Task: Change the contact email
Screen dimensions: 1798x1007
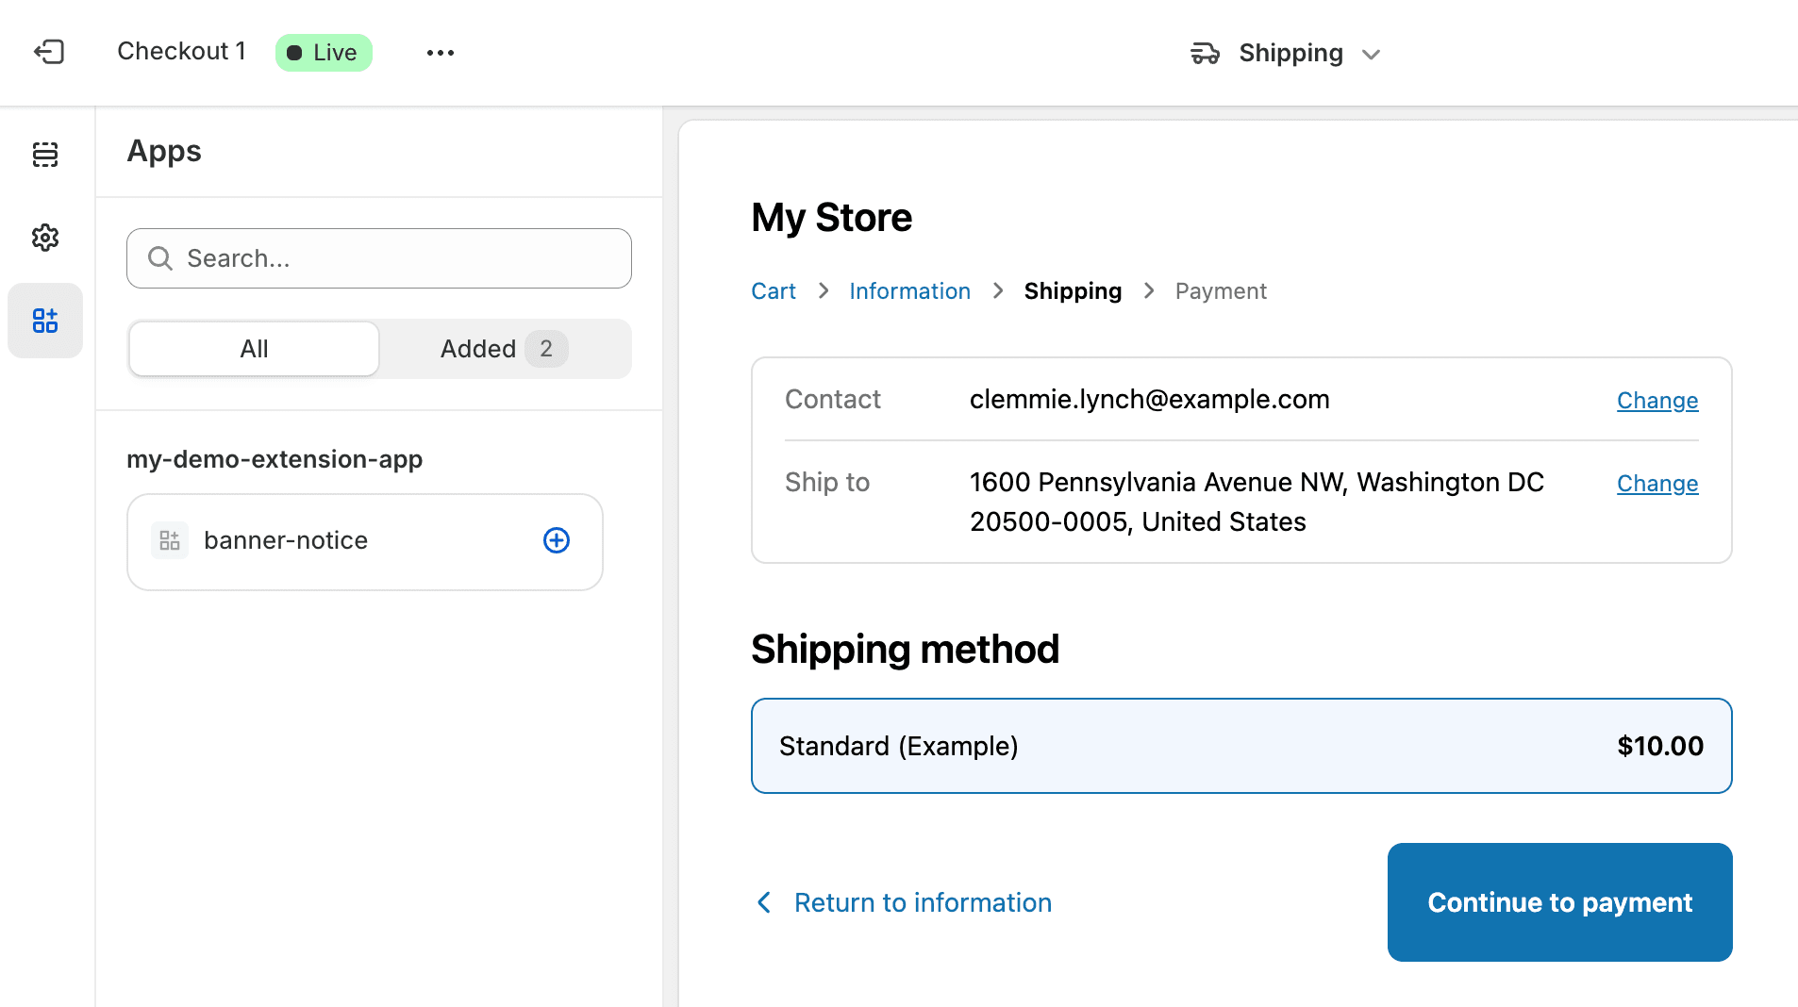Action: pos(1656,401)
